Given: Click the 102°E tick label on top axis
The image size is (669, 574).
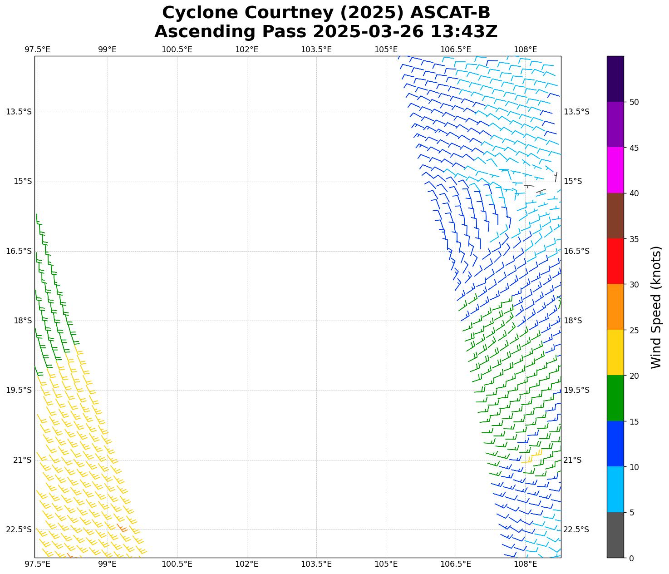Looking at the screenshot, I should tap(246, 49).
